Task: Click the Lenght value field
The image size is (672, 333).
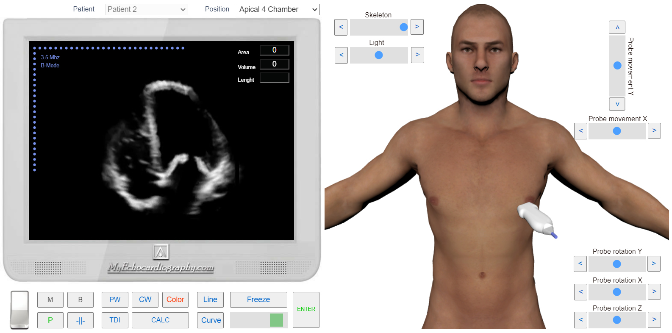Action: click(x=275, y=78)
